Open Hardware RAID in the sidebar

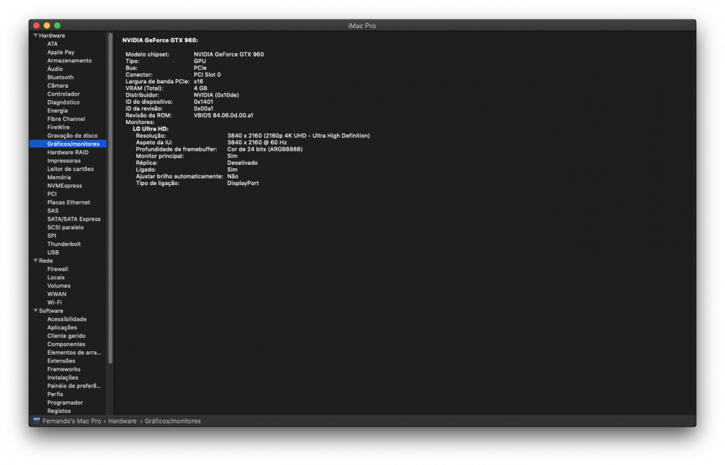[67, 152]
